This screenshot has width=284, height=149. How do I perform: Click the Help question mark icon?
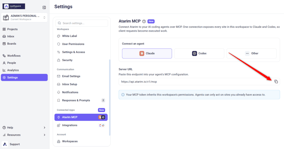click(x=4, y=128)
